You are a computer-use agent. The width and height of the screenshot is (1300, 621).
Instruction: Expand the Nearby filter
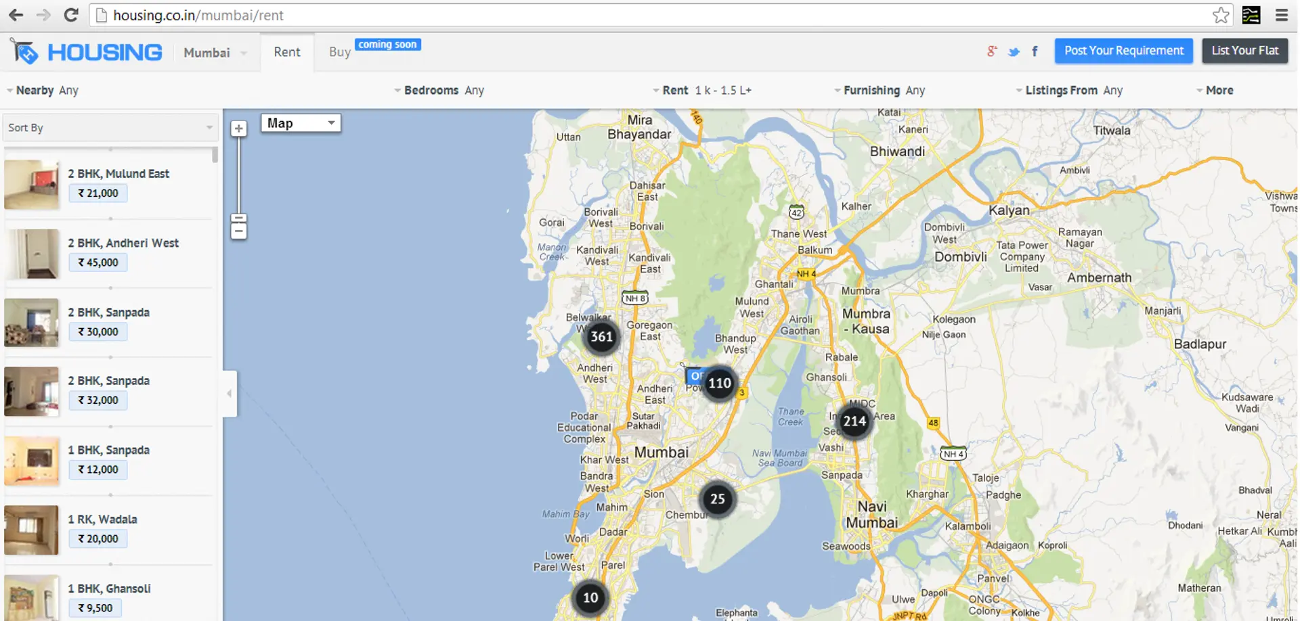[x=42, y=90]
